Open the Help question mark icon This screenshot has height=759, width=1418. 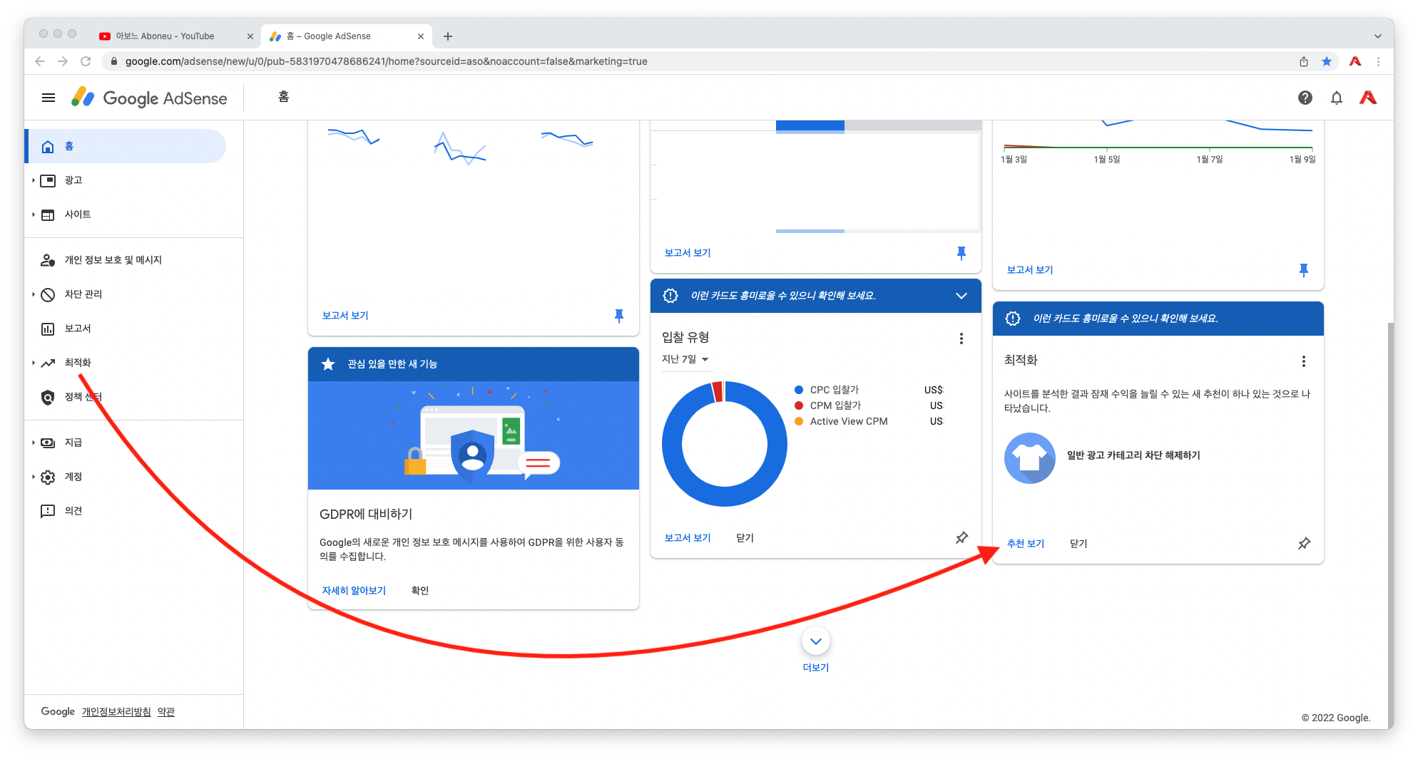pos(1305,98)
